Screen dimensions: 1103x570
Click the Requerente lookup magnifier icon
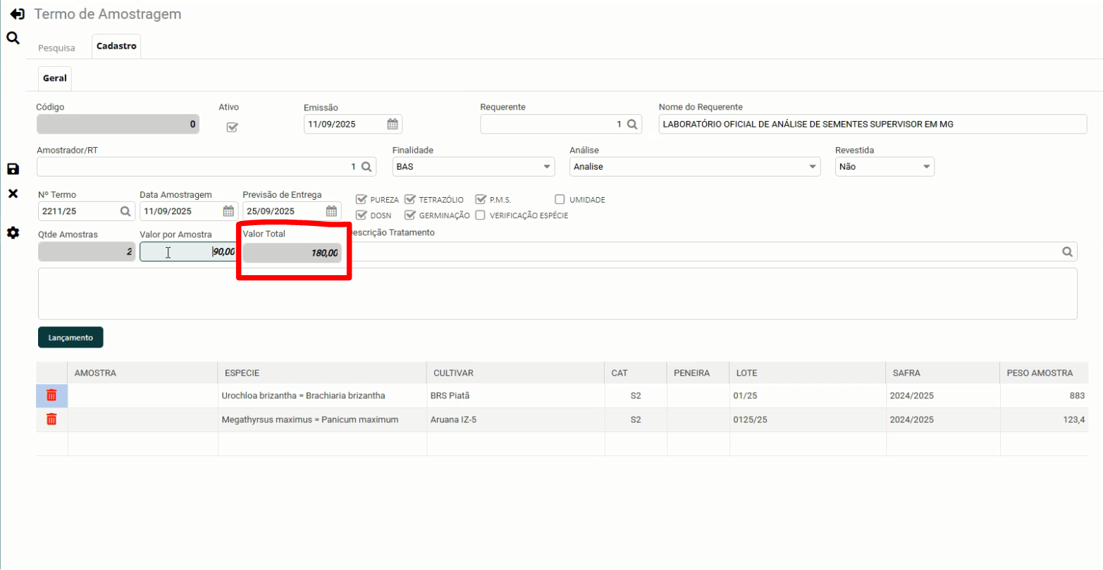632,125
